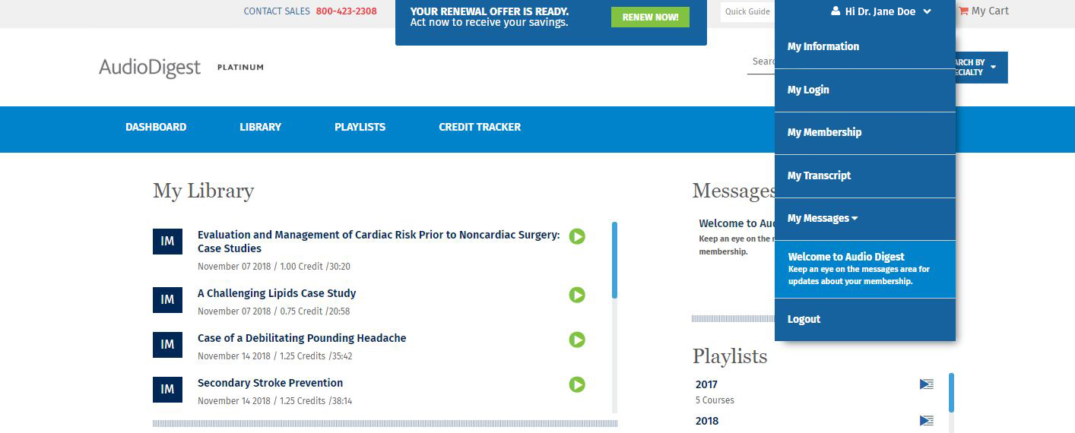Play the Secondary Stroke Prevention lecture
1075x433 pixels.
tap(577, 384)
